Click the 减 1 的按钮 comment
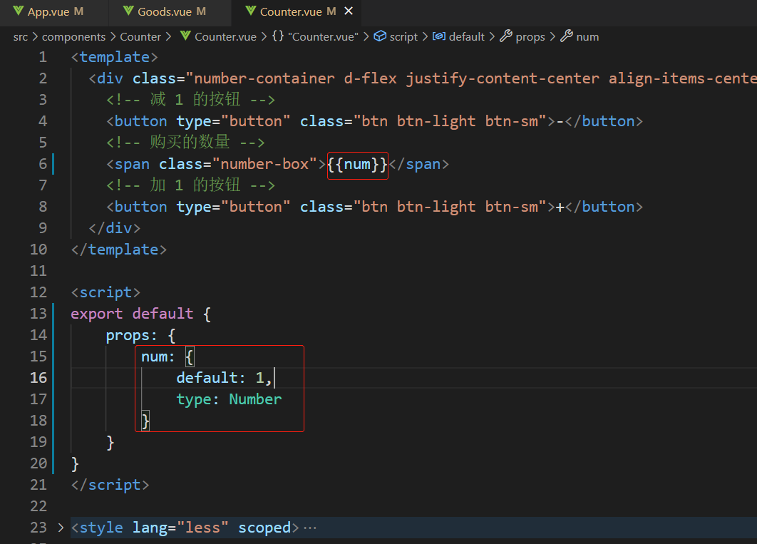 coord(191,100)
